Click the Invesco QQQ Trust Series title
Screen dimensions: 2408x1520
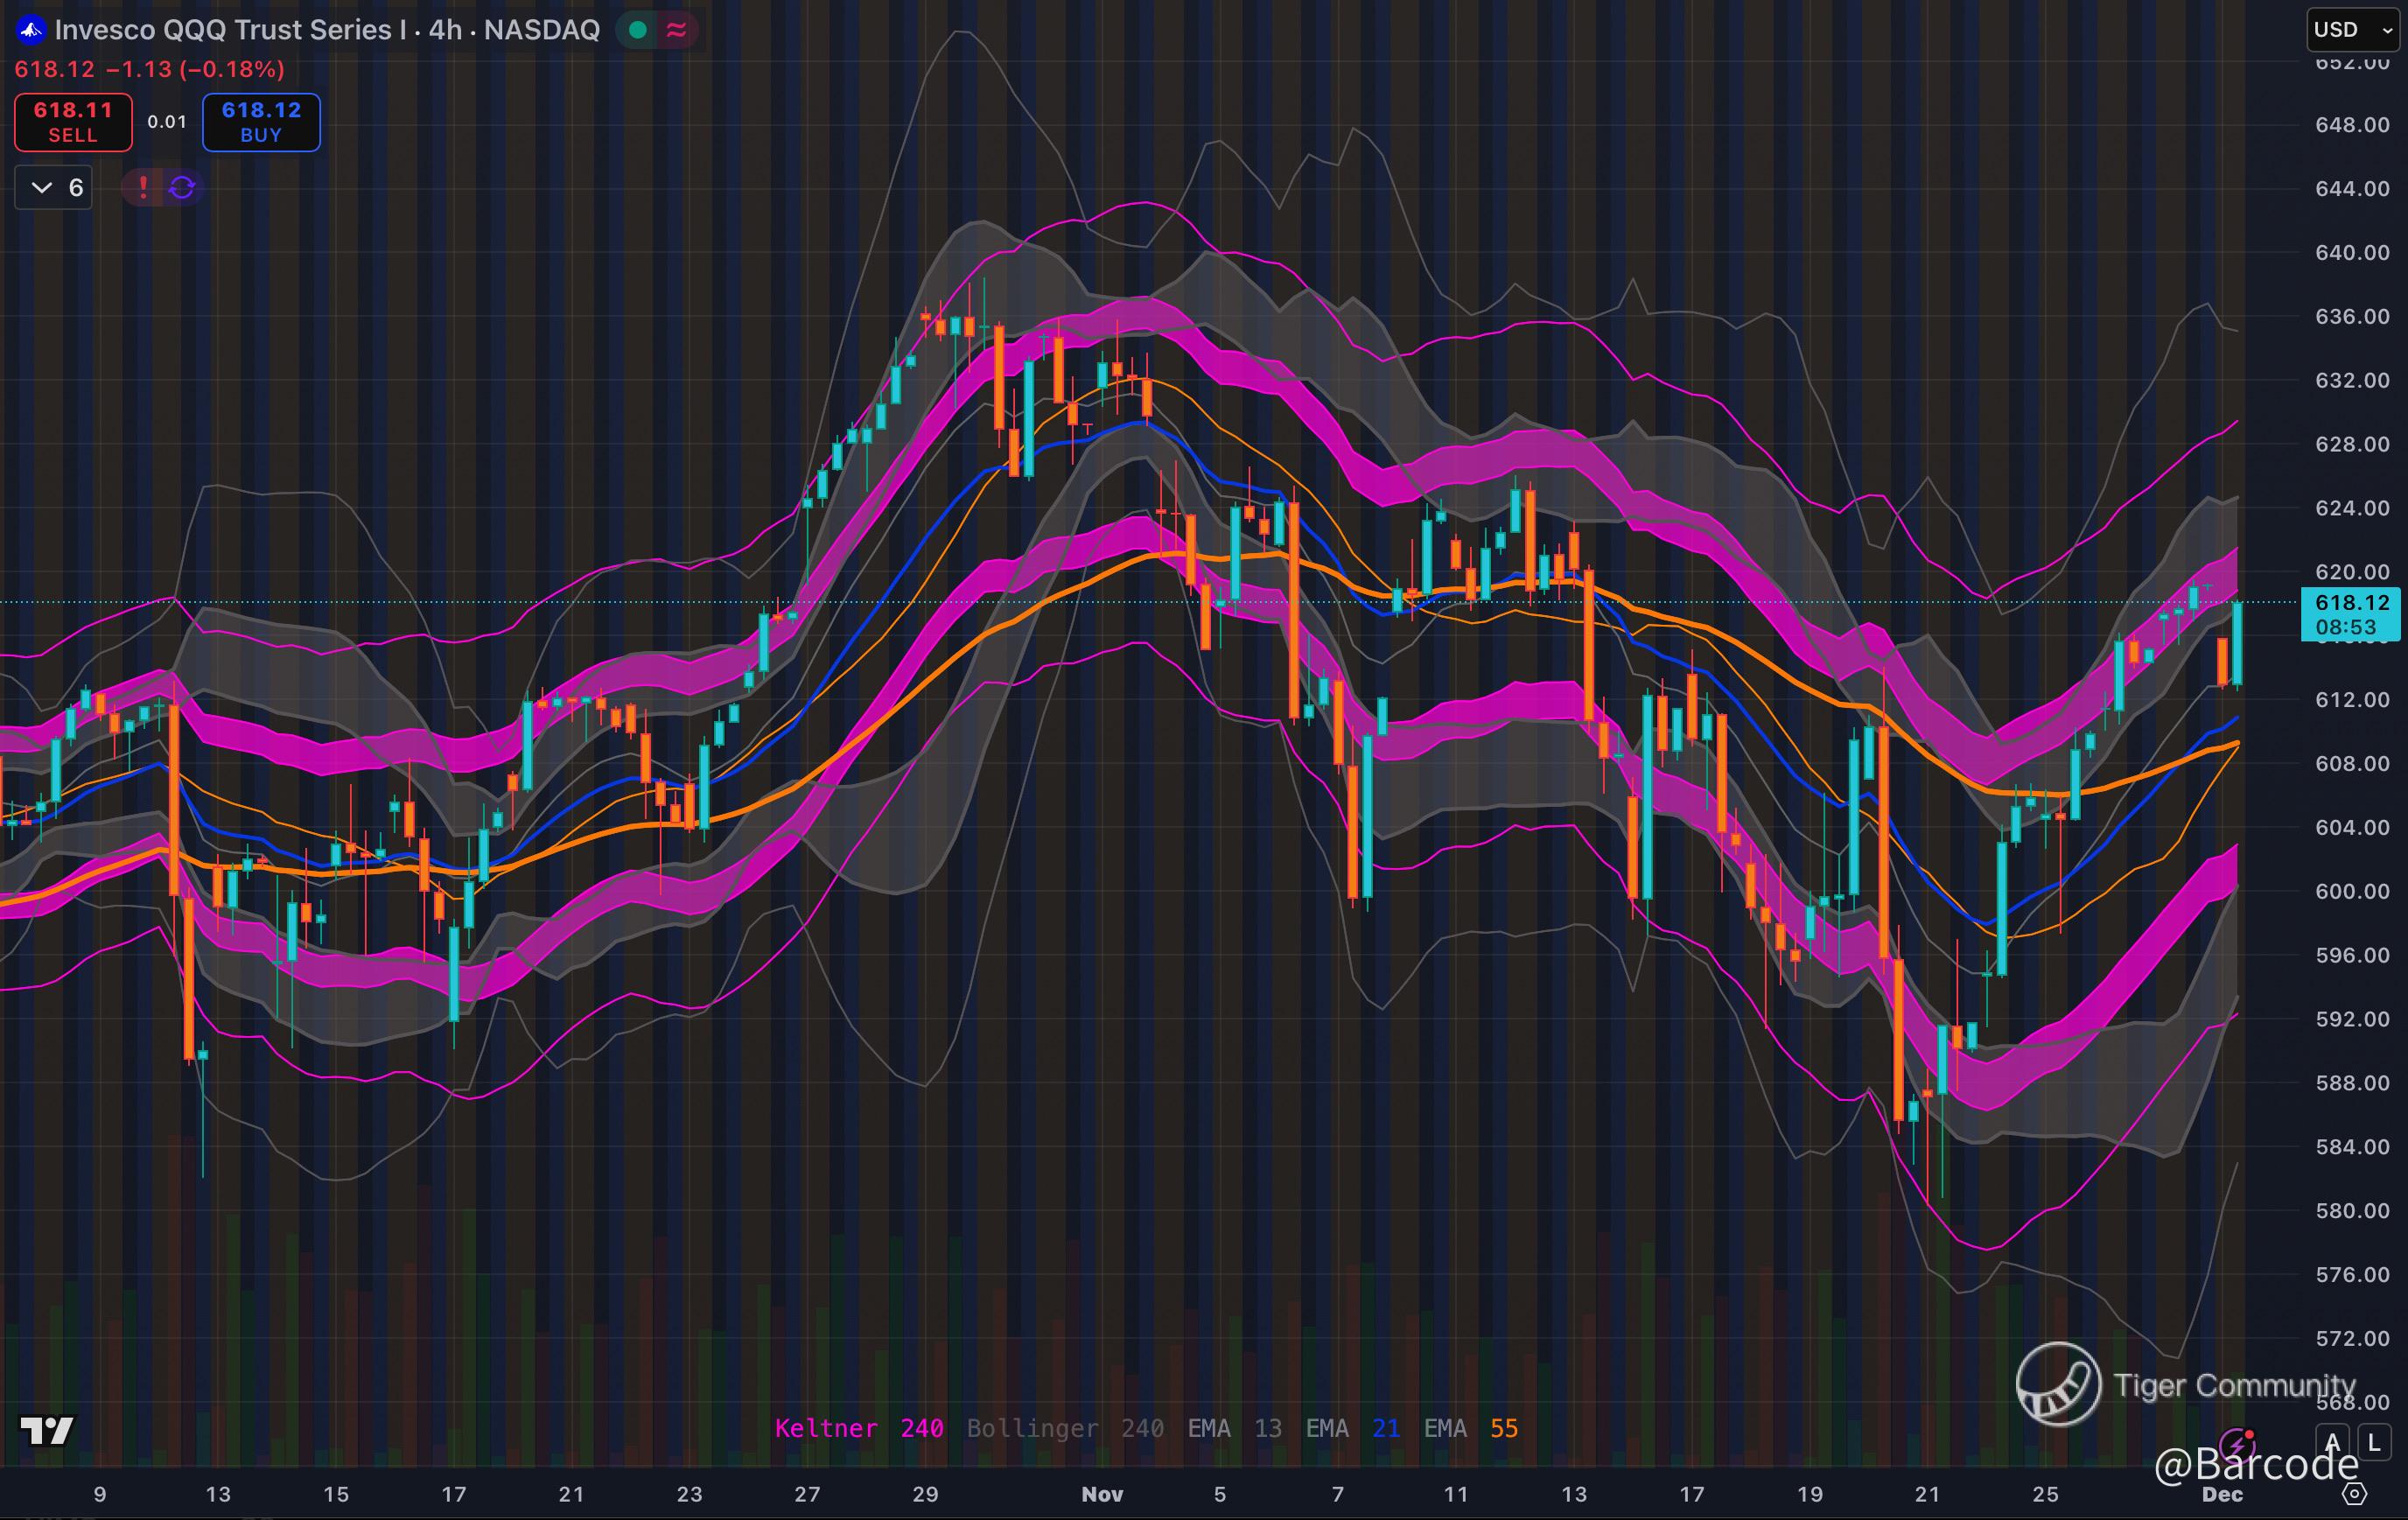[232, 30]
